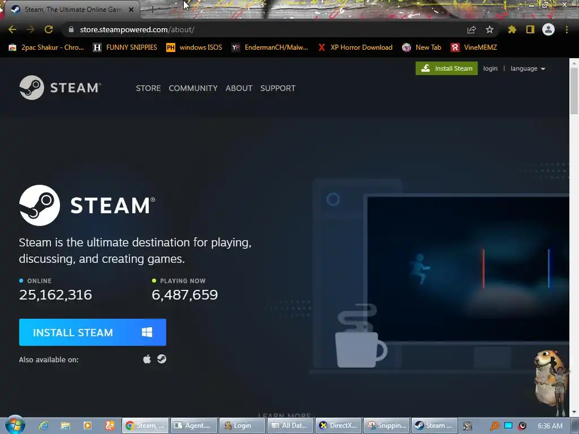
Task: Click the orange magnifier tray icon
Action: click(x=494, y=426)
